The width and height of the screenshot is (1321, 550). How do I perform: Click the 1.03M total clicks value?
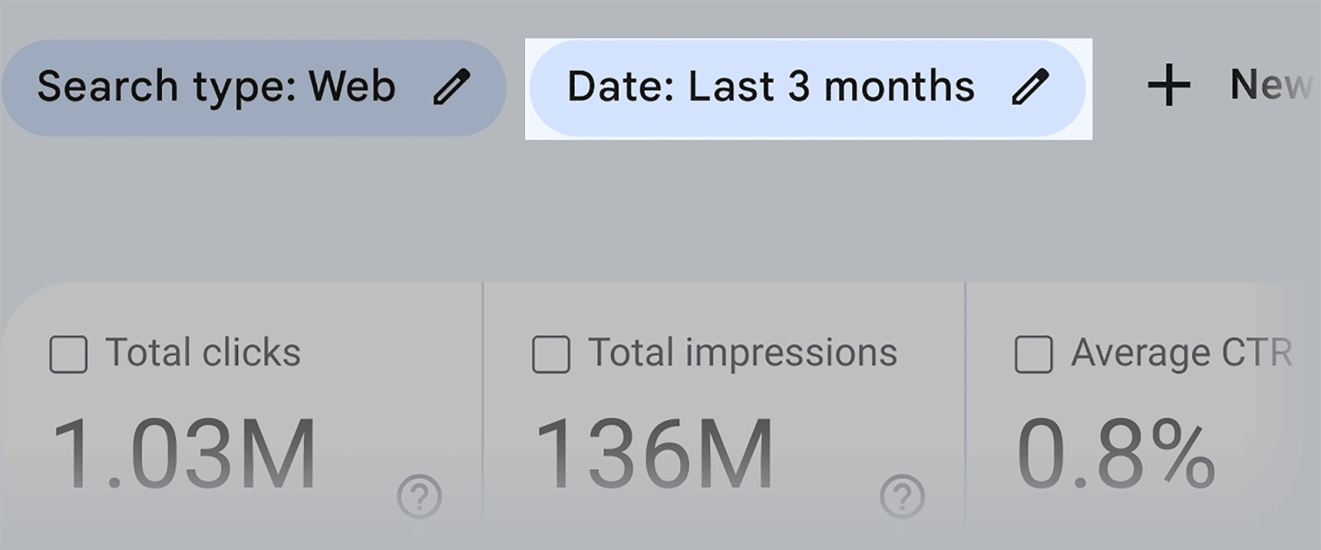(x=184, y=453)
